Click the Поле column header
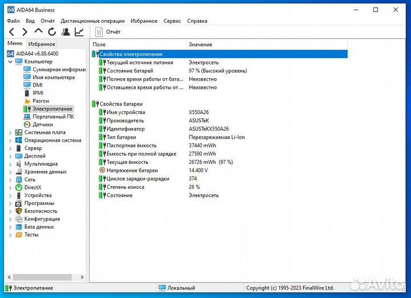 (x=138, y=45)
